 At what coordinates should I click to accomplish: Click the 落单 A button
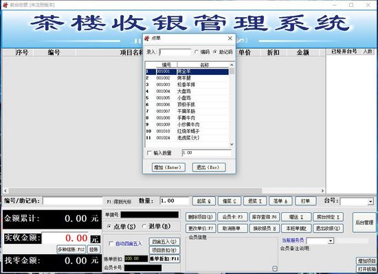point(280,201)
